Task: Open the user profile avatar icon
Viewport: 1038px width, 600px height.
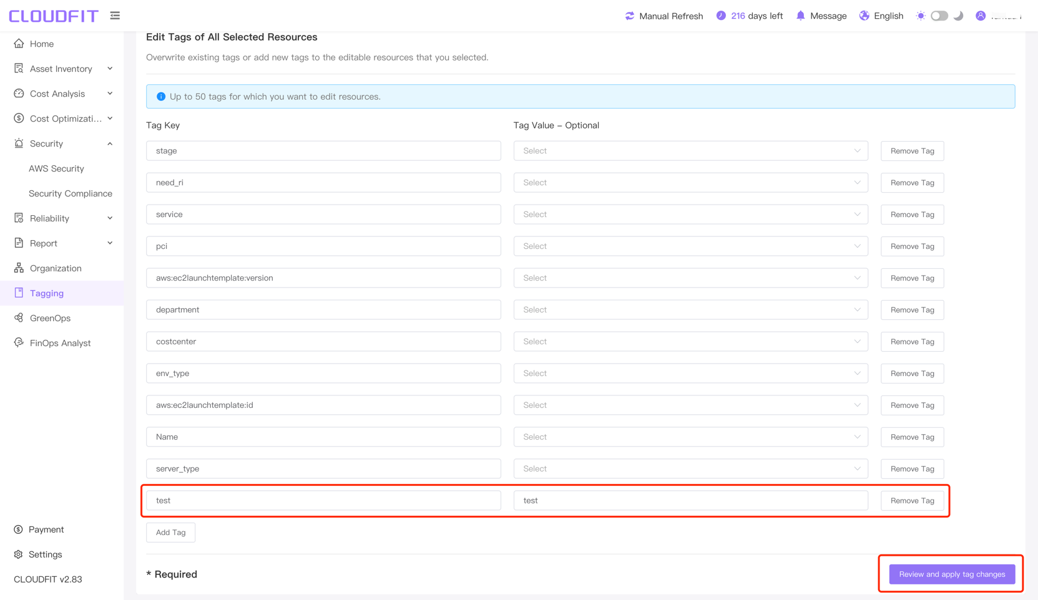Action: tap(981, 16)
